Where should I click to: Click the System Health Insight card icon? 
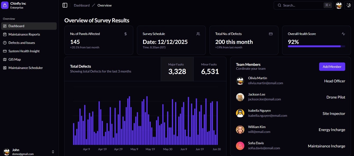coord(5,51)
